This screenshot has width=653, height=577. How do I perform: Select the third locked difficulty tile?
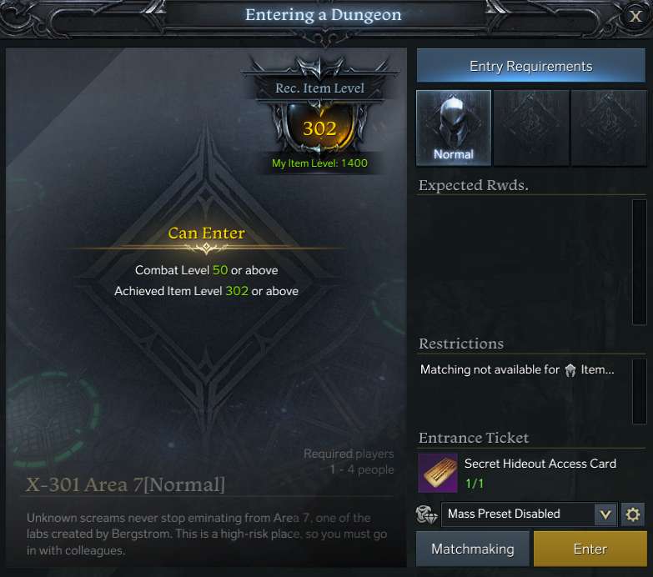pos(609,128)
